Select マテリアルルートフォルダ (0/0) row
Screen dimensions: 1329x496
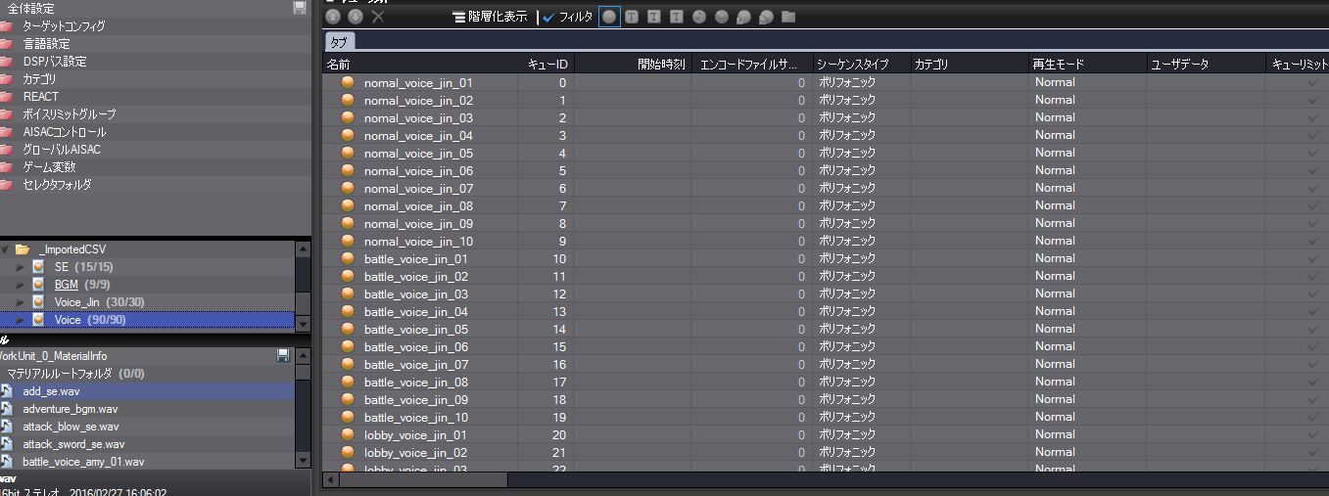147,374
